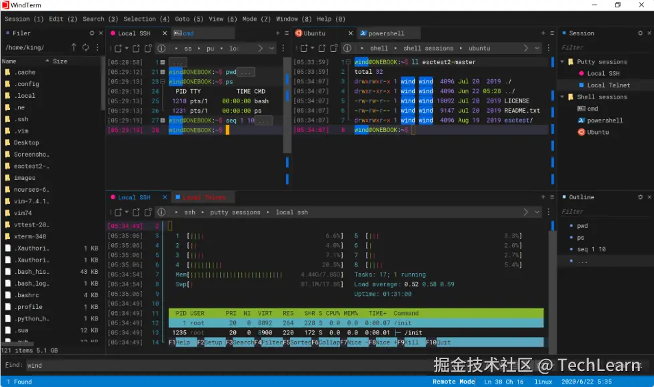The width and height of the screenshot is (654, 387).
Task: Open the Goto menu
Action: coord(189,19)
